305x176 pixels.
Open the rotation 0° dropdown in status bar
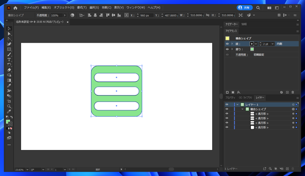tap(43, 170)
